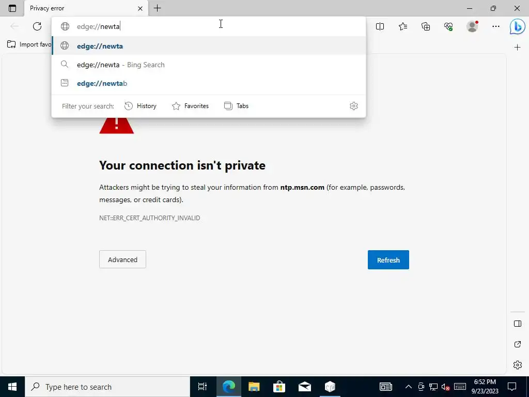Close the Privacy error tab
This screenshot has width=529, height=397.
coord(141,8)
